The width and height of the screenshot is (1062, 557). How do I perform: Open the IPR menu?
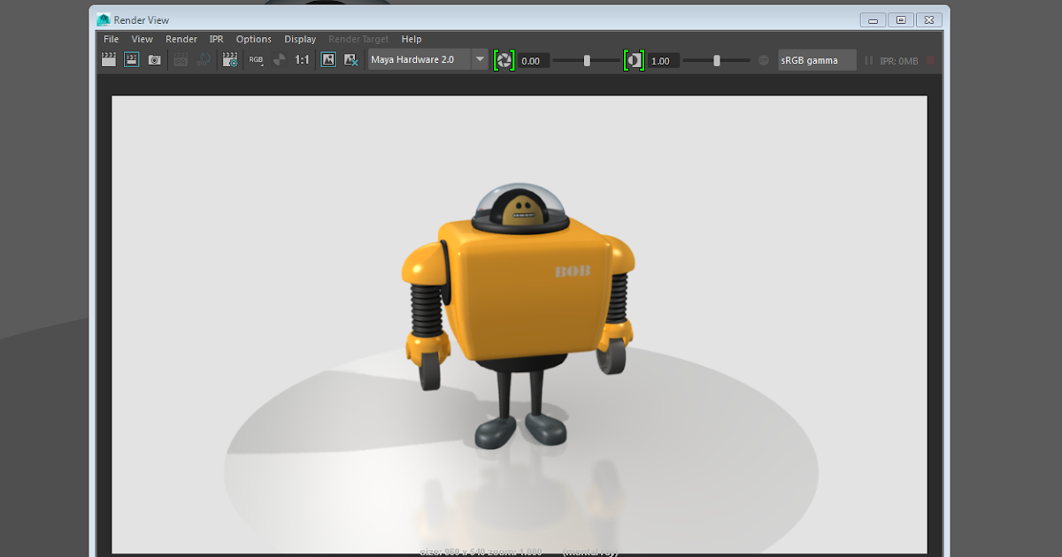[x=216, y=39]
